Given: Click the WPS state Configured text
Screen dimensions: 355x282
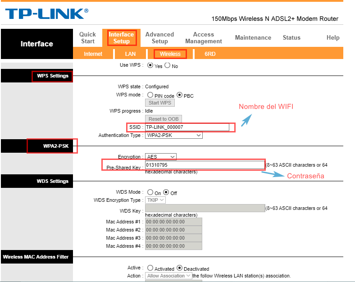Looking at the screenshot, I should pos(157,86).
